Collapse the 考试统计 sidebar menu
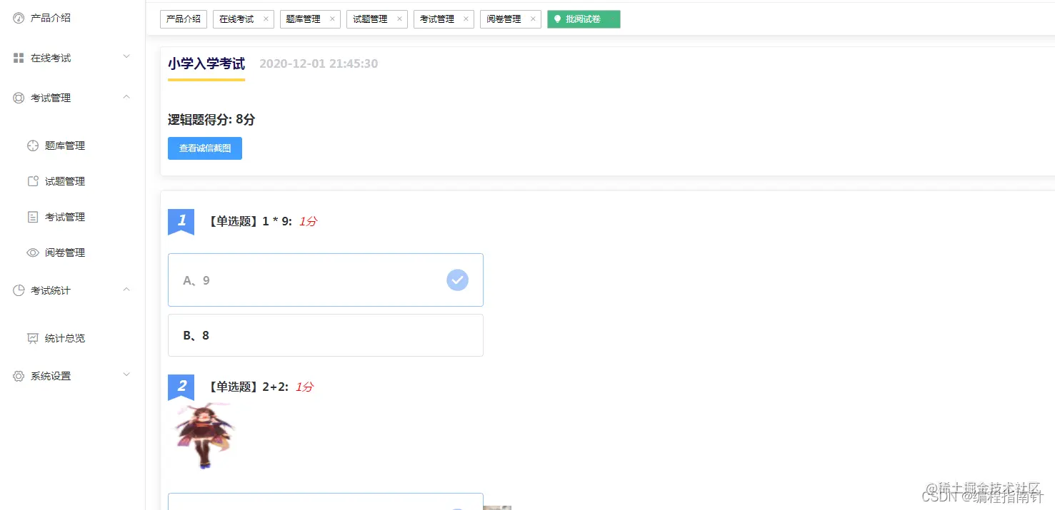The height and width of the screenshot is (510, 1055). point(126,290)
